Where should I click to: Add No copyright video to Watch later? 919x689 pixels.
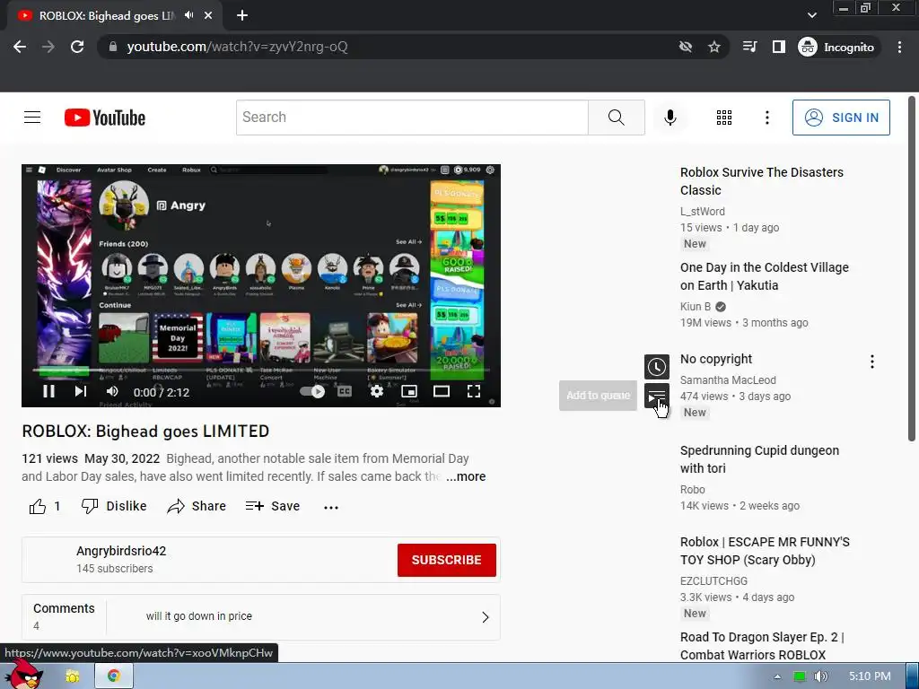point(656,367)
